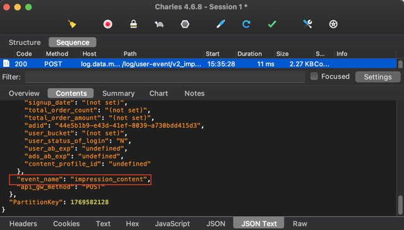This screenshot has height=230, width=404.
Task: Click the broom clear session icon
Action: tap(72, 24)
